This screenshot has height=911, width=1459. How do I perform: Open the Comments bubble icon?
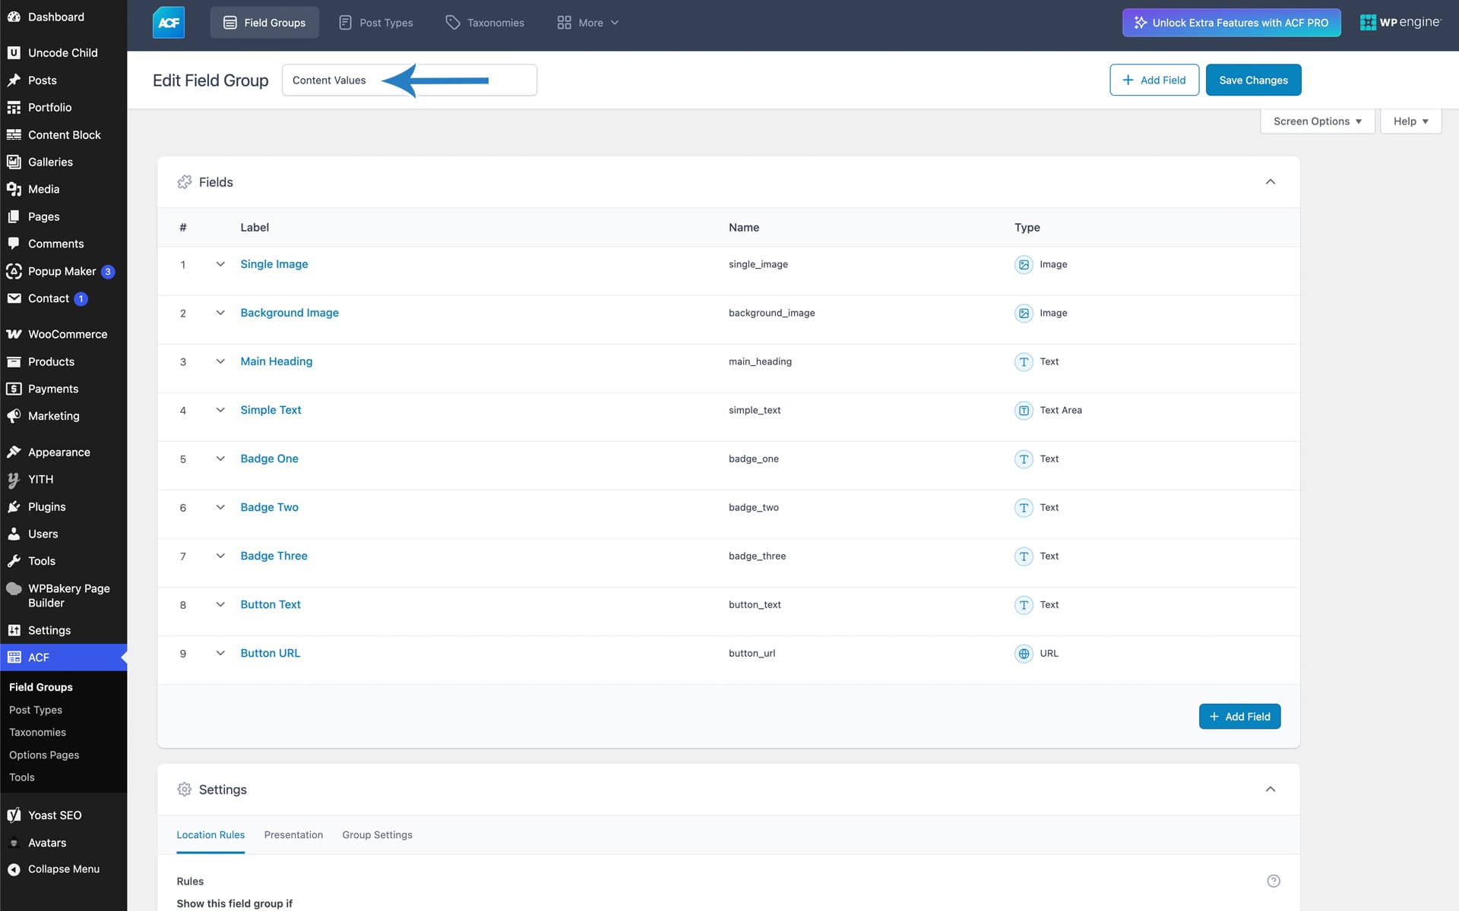14,244
